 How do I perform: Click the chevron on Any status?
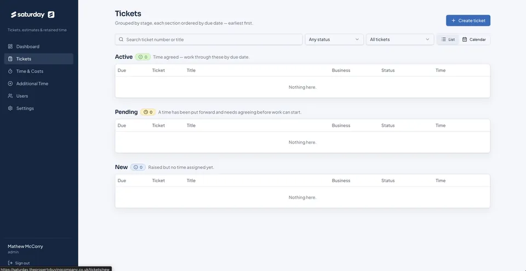357,39
